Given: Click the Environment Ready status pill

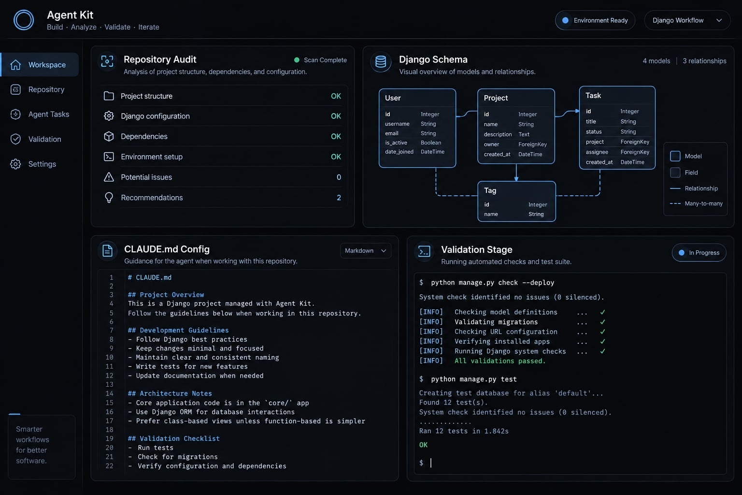Looking at the screenshot, I should (x=595, y=20).
